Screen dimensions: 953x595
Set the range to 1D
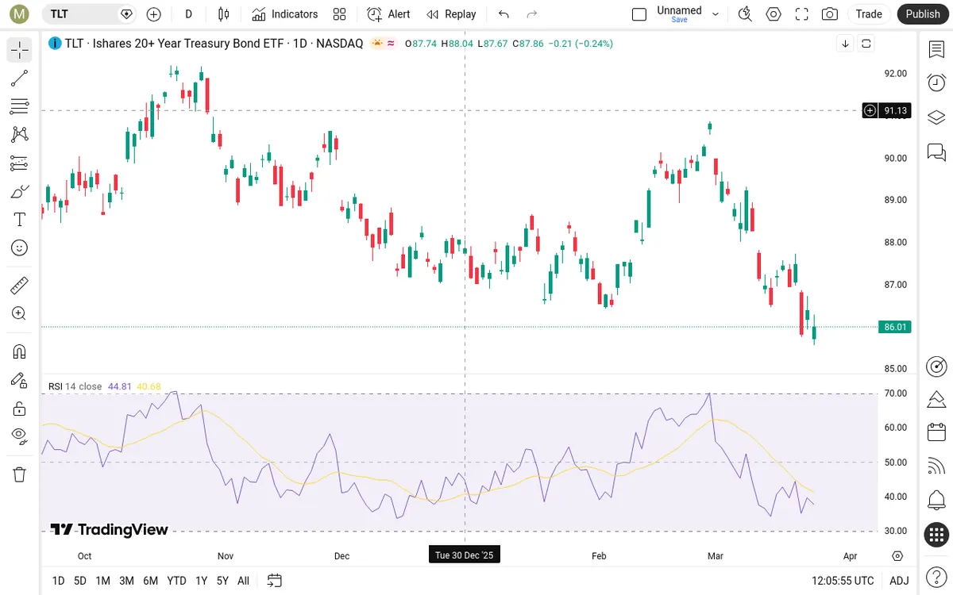pos(58,581)
